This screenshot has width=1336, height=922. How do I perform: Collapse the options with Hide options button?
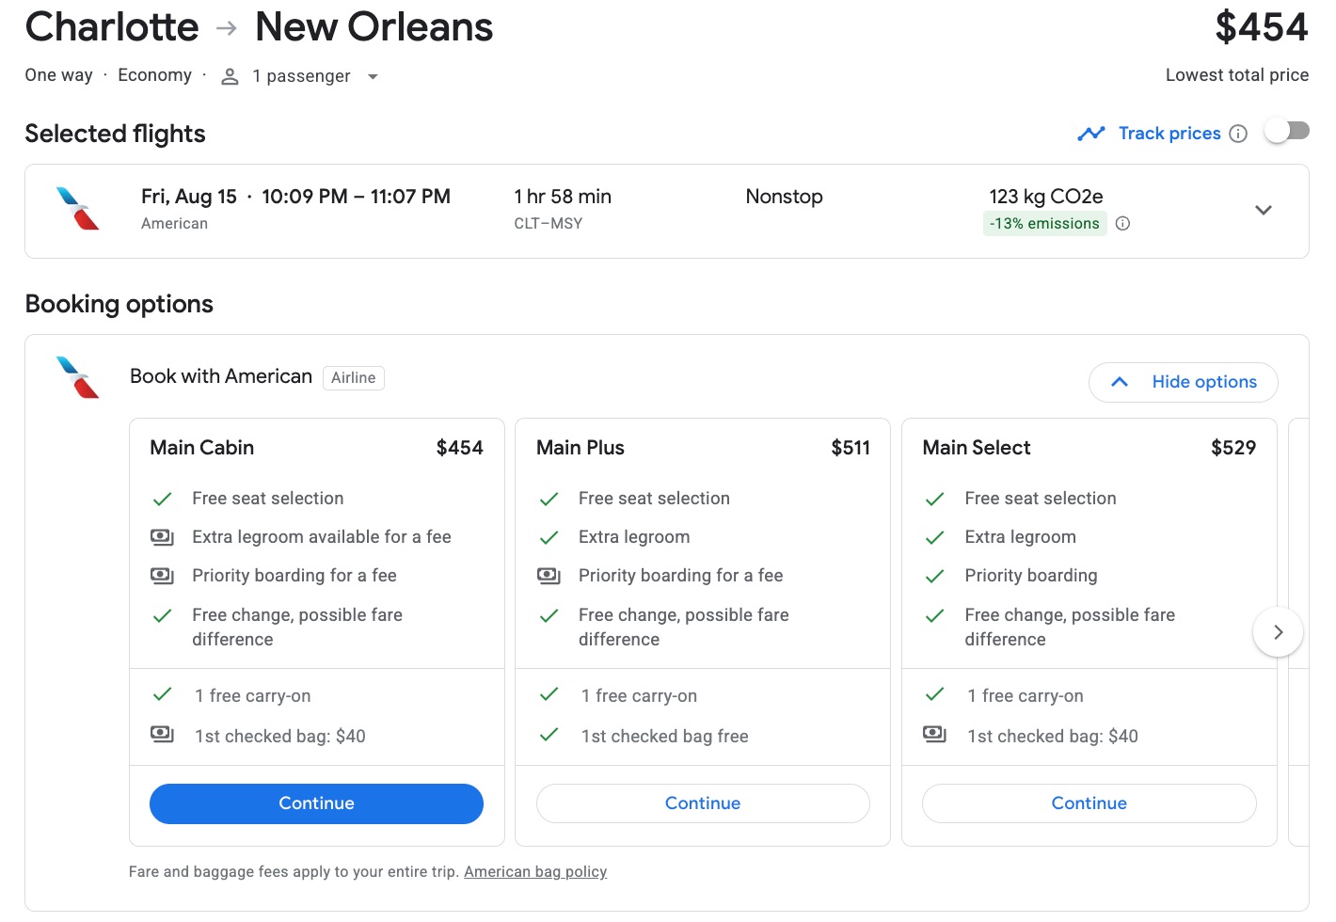pyautogui.click(x=1183, y=382)
